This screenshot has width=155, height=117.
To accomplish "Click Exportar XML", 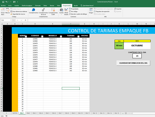I will (x=118, y=11).
